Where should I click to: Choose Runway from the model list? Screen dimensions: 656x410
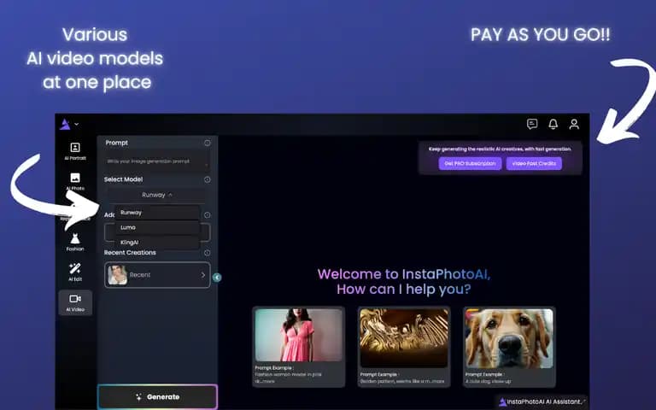[158, 213]
